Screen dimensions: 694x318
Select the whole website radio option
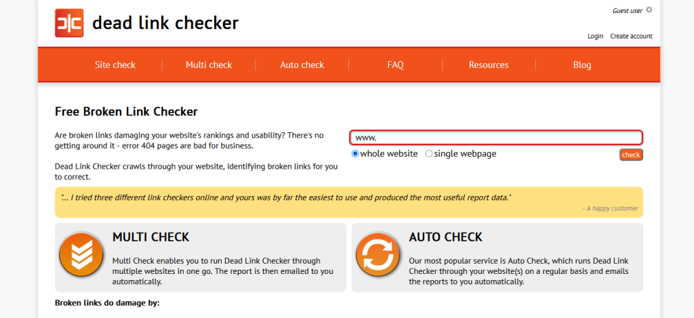pyautogui.click(x=355, y=154)
